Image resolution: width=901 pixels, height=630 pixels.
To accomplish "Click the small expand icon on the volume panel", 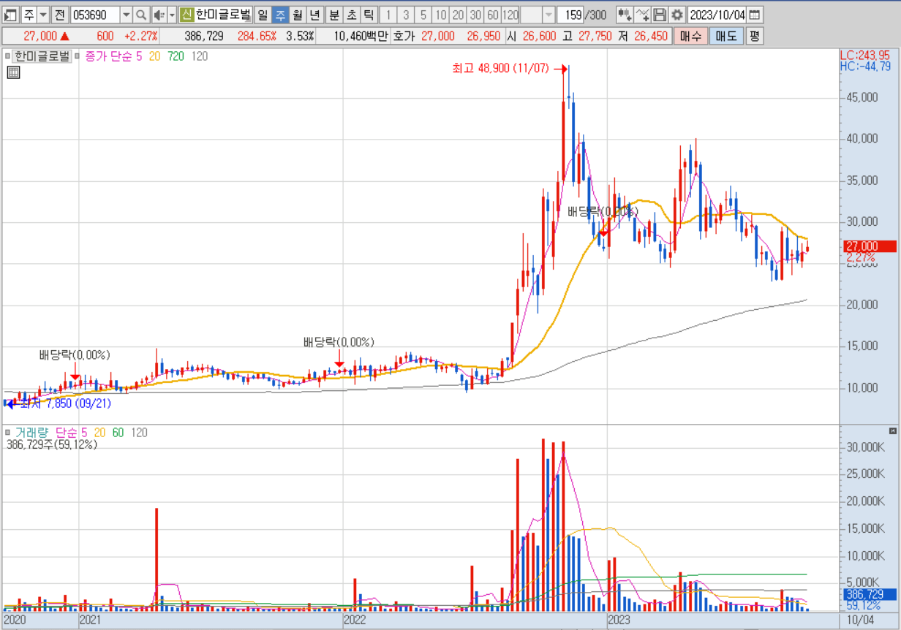I will click(892, 431).
